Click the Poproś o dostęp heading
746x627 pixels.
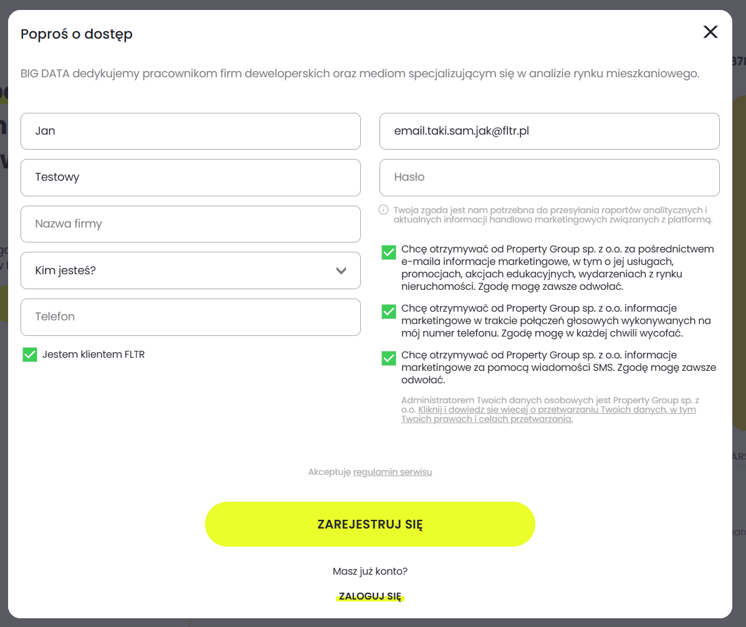pyautogui.click(x=77, y=34)
